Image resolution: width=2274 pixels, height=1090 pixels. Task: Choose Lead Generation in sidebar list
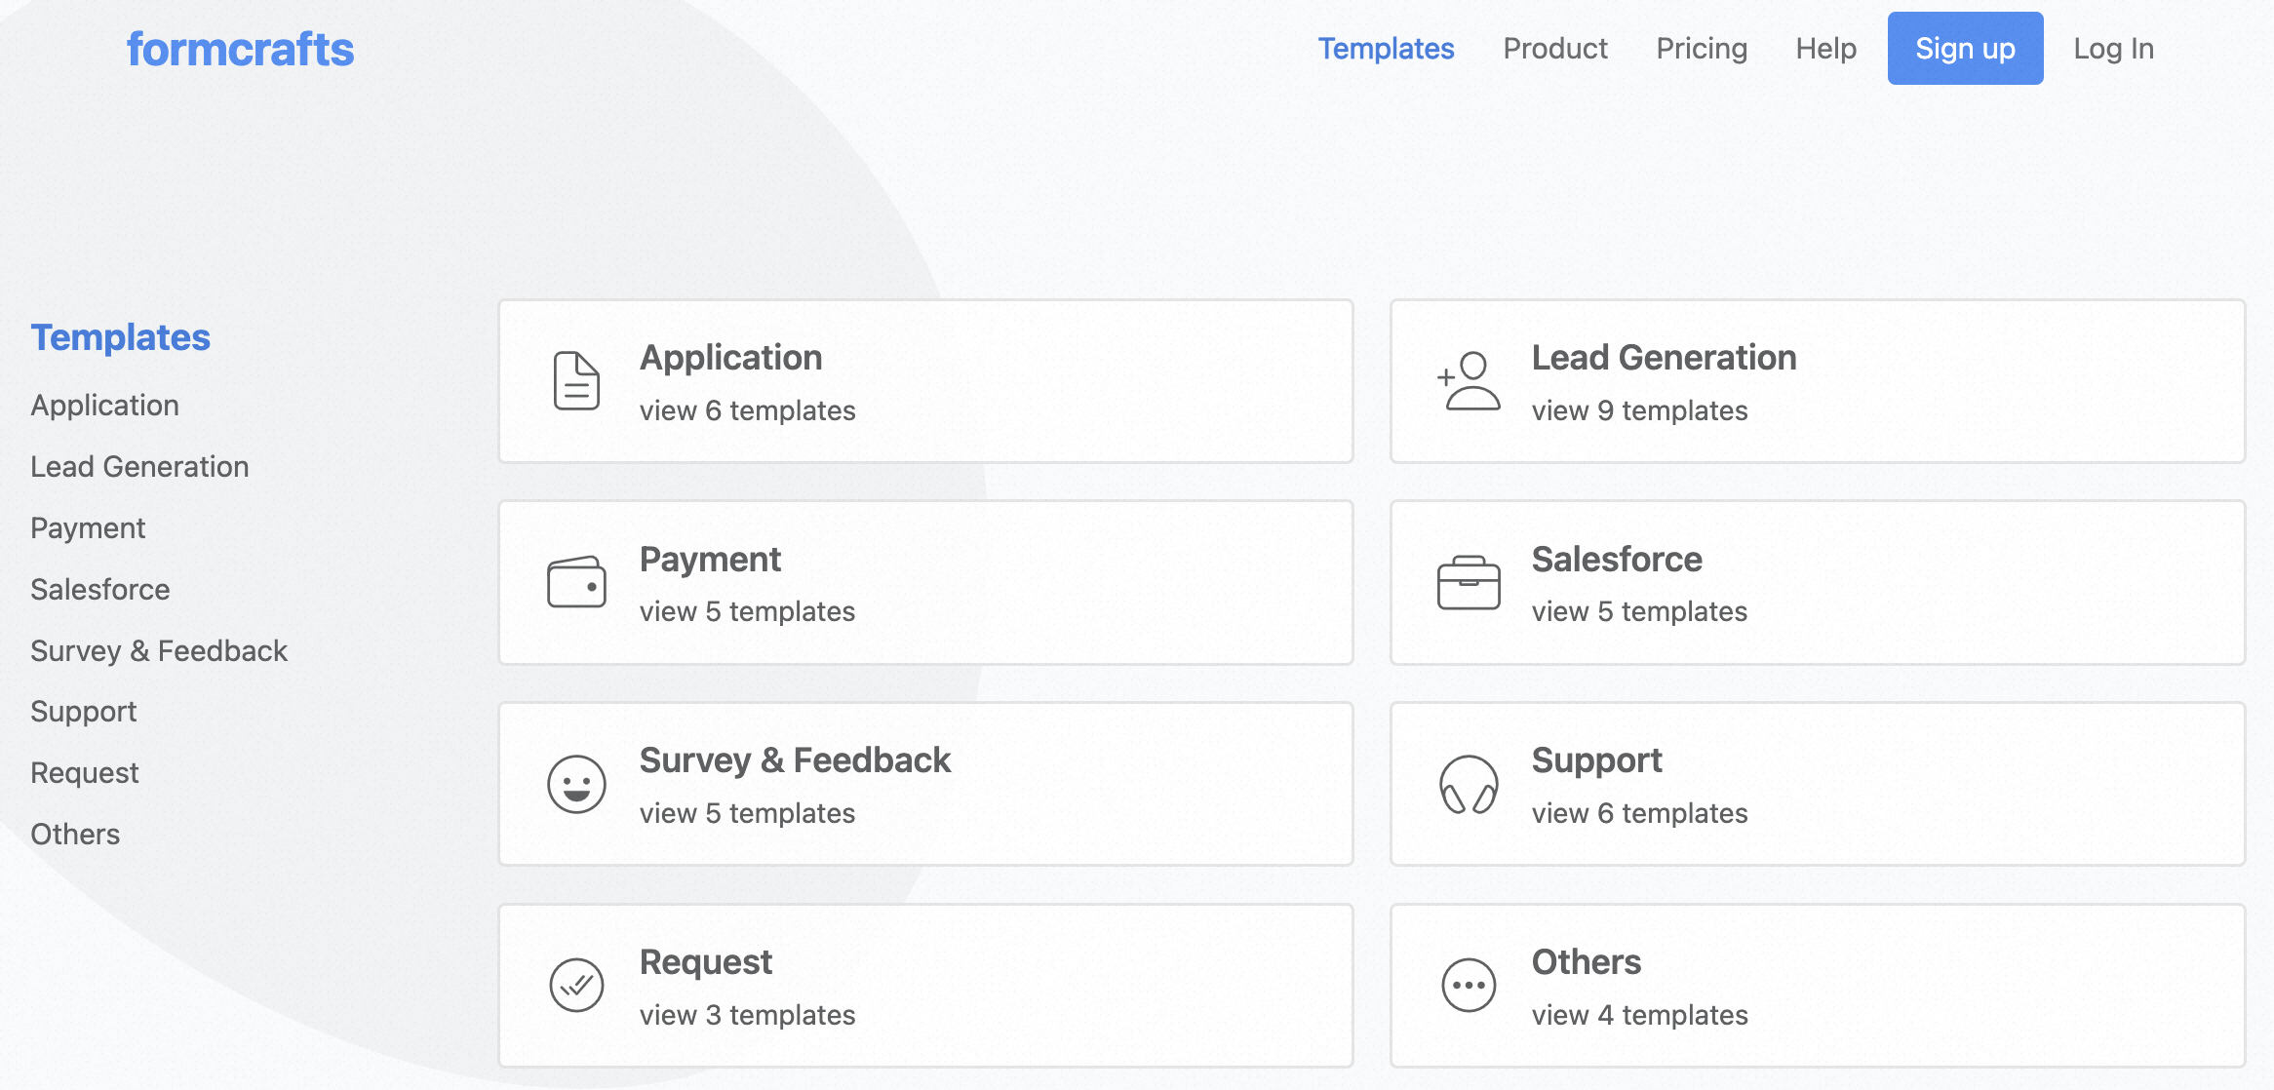[139, 467]
